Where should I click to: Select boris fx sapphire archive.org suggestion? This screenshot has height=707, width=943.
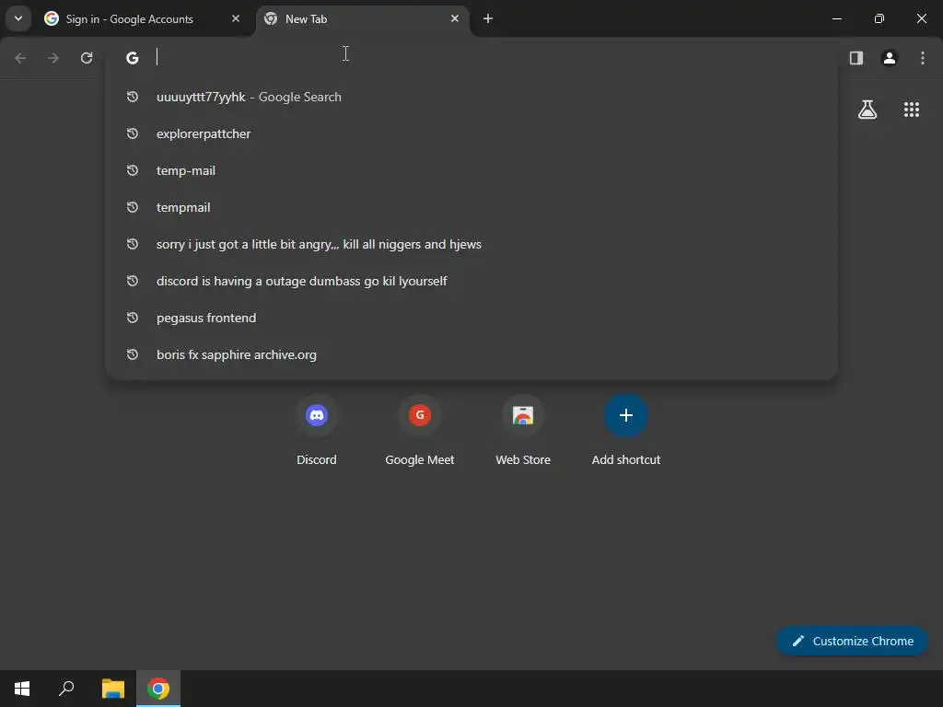[471, 354]
